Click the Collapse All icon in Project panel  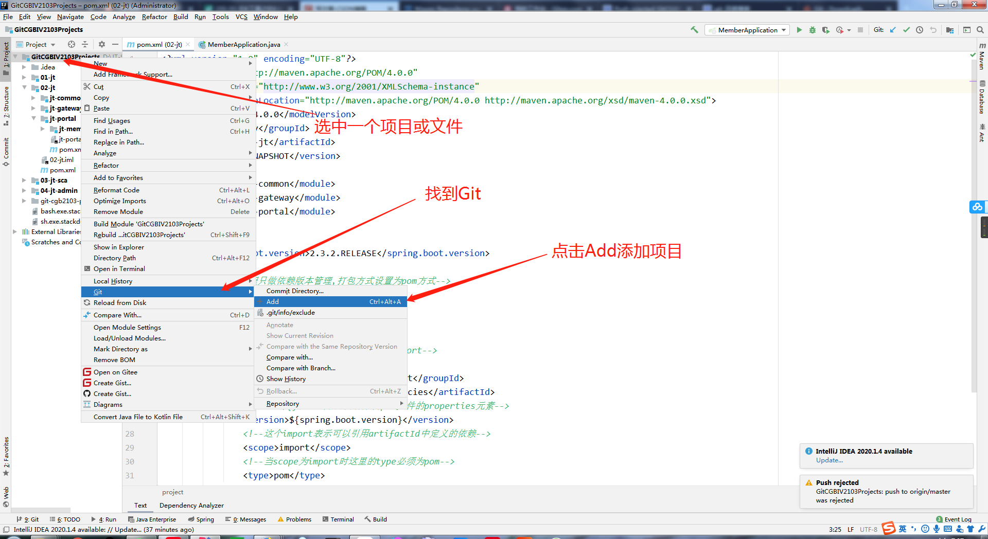coord(85,44)
